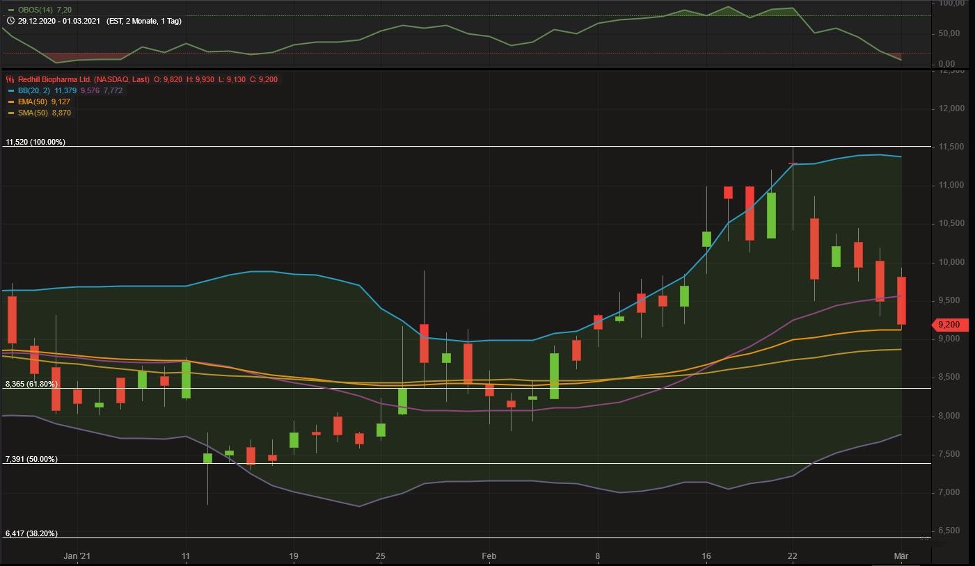Open the (EST, 2 Monate, 1 Tag) interval selector
The height and width of the screenshot is (566, 975).
[143, 22]
